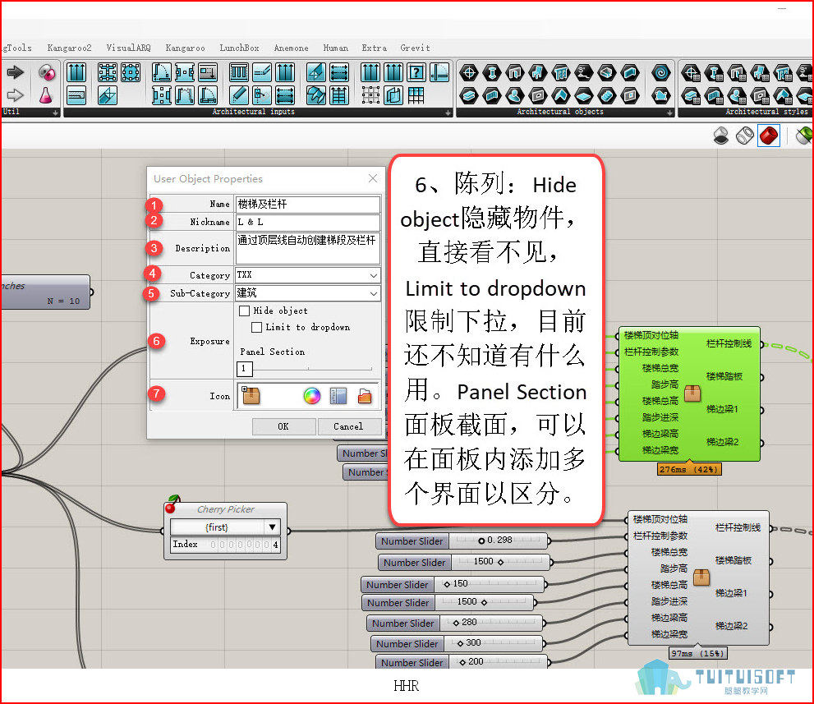
Task: Open the colour wheel icon picker
Action: (311, 396)
